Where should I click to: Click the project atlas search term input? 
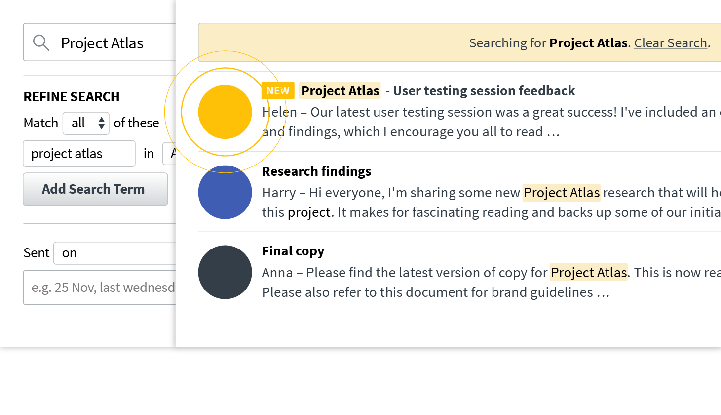pos(79,154)
